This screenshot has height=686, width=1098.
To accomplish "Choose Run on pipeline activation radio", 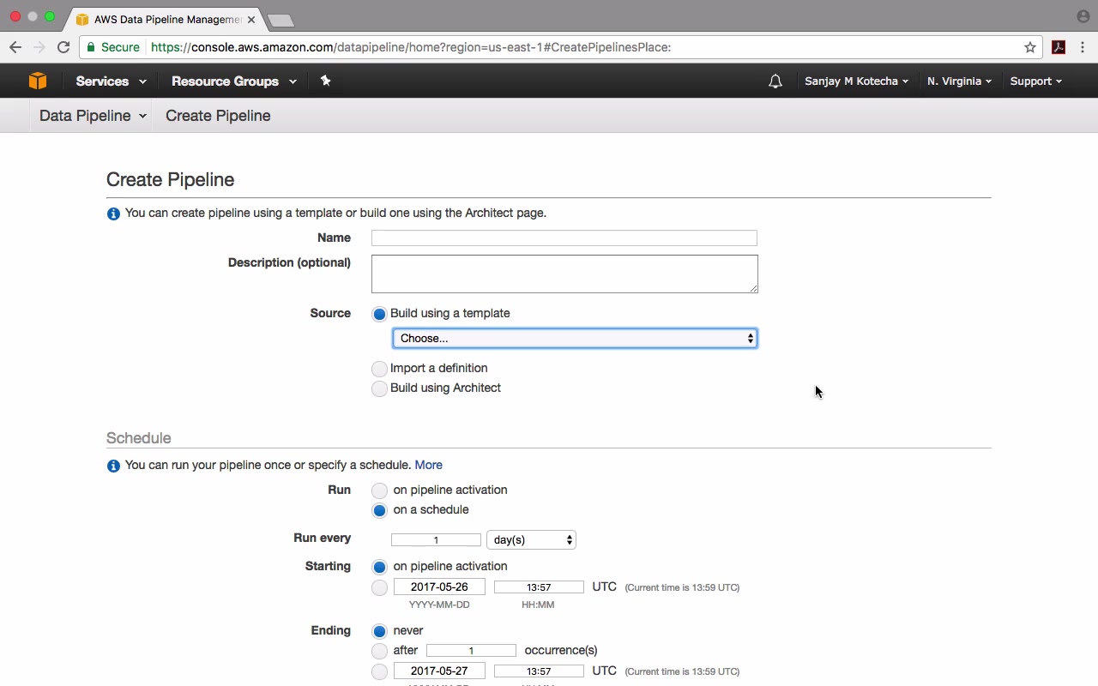I will click(379, 490).
